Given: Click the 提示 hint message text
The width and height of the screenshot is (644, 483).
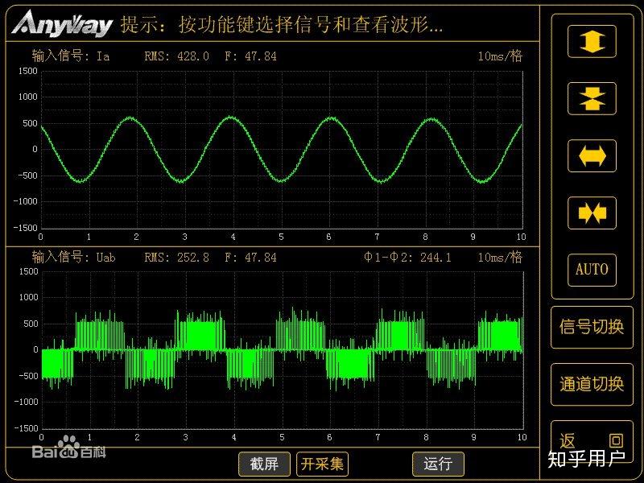Looking at the screenshot, I should pyautogui.click(x=282, y=25).
